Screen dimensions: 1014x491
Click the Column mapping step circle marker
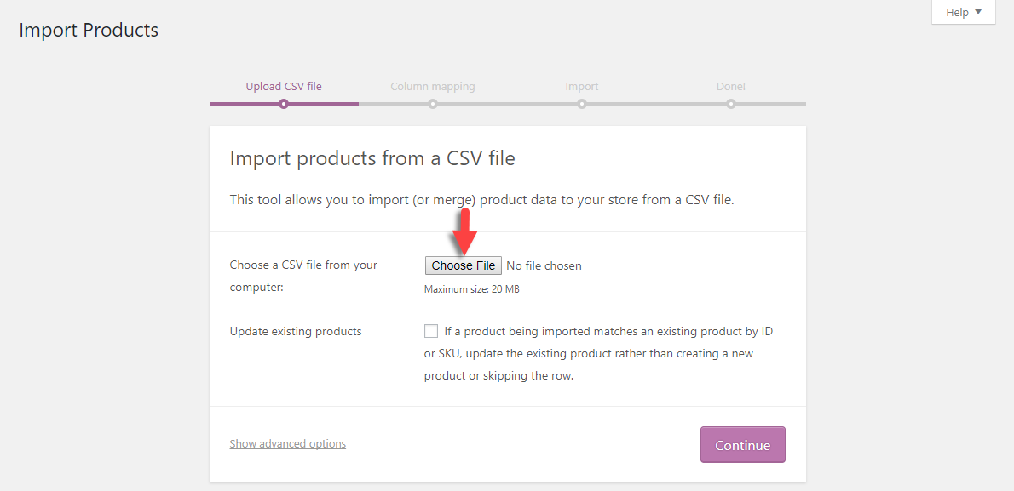433,104
